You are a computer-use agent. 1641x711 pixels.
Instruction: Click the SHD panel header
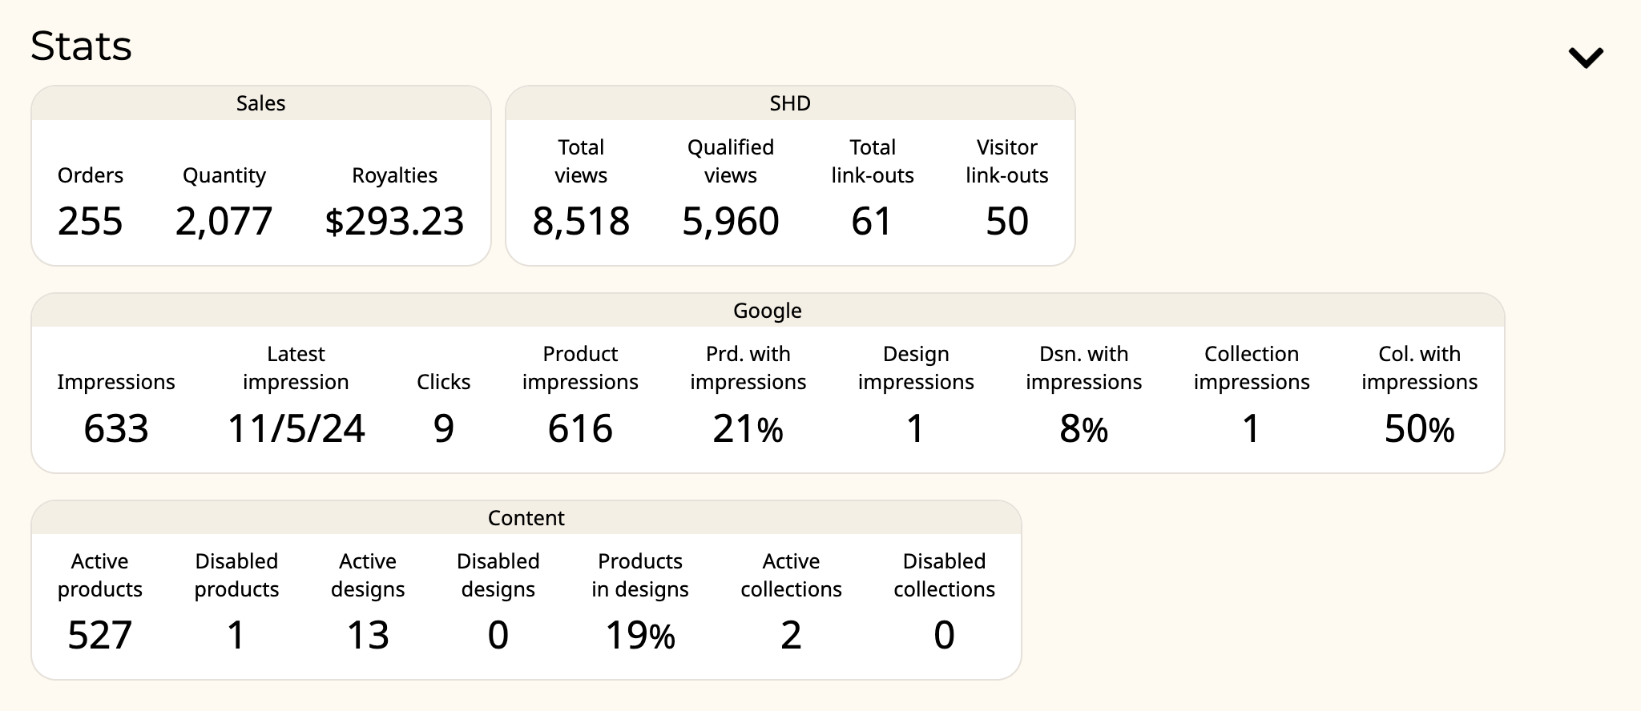point(790,103)
